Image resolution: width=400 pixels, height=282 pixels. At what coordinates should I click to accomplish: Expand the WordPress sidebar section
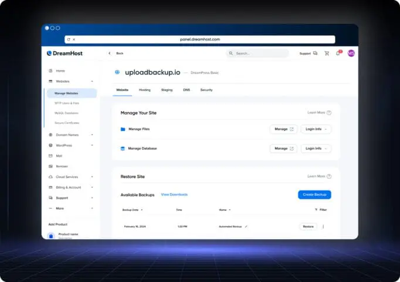[92, 145]
